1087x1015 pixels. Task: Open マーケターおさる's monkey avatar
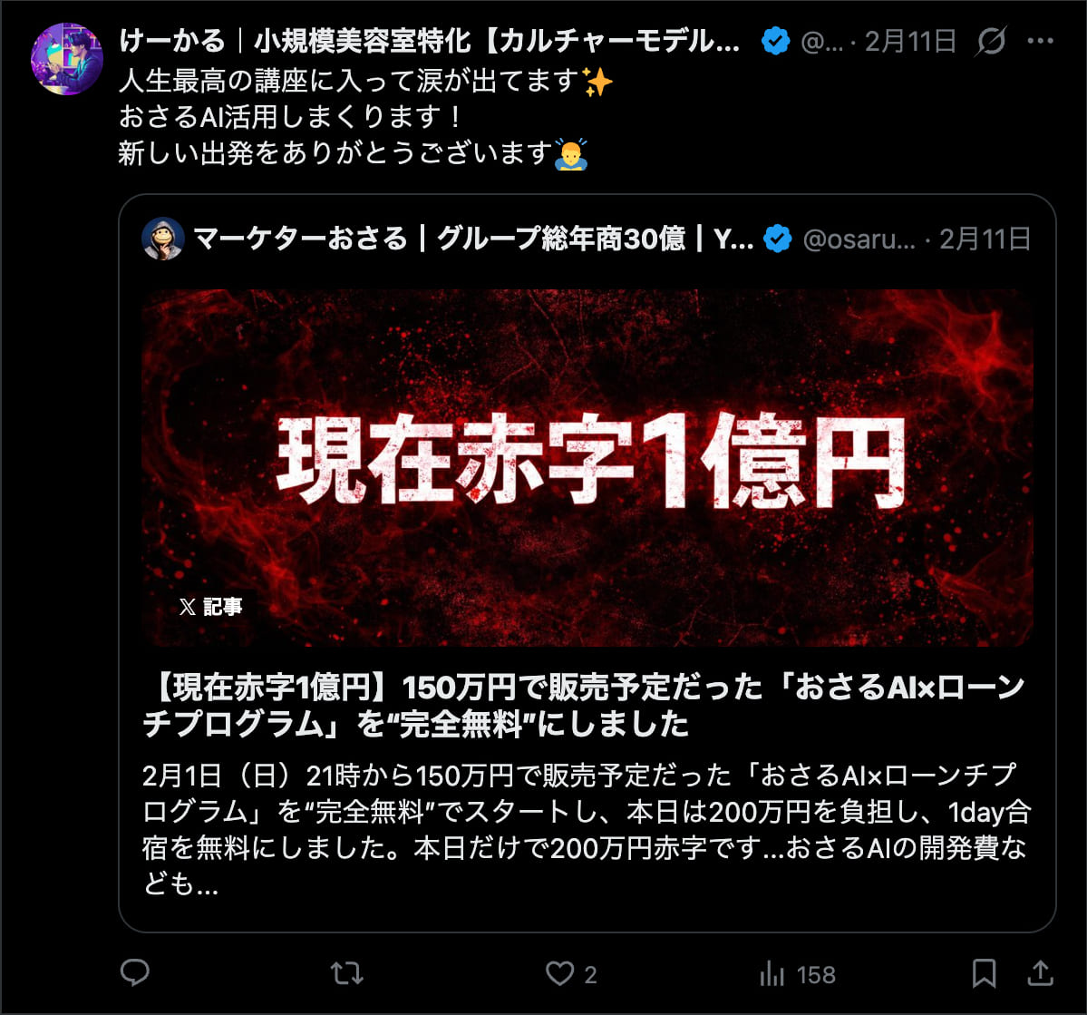(163, 239)
